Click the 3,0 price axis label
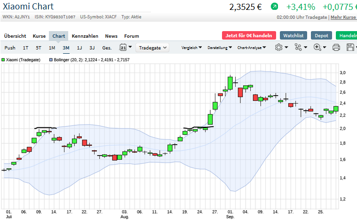357x221 pixels. [x=343, y=73]
